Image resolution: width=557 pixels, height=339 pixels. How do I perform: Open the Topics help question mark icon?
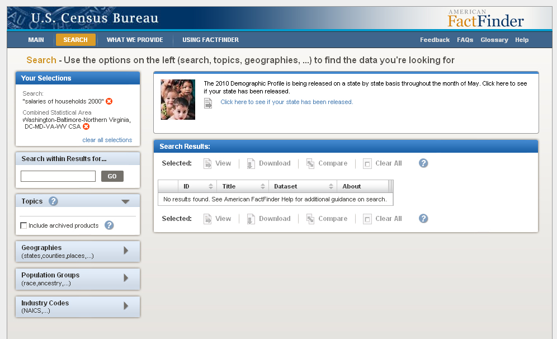53,201
